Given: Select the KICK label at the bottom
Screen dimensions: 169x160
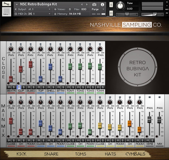Looking at the screenshot, I should click(x=21, y=154).
